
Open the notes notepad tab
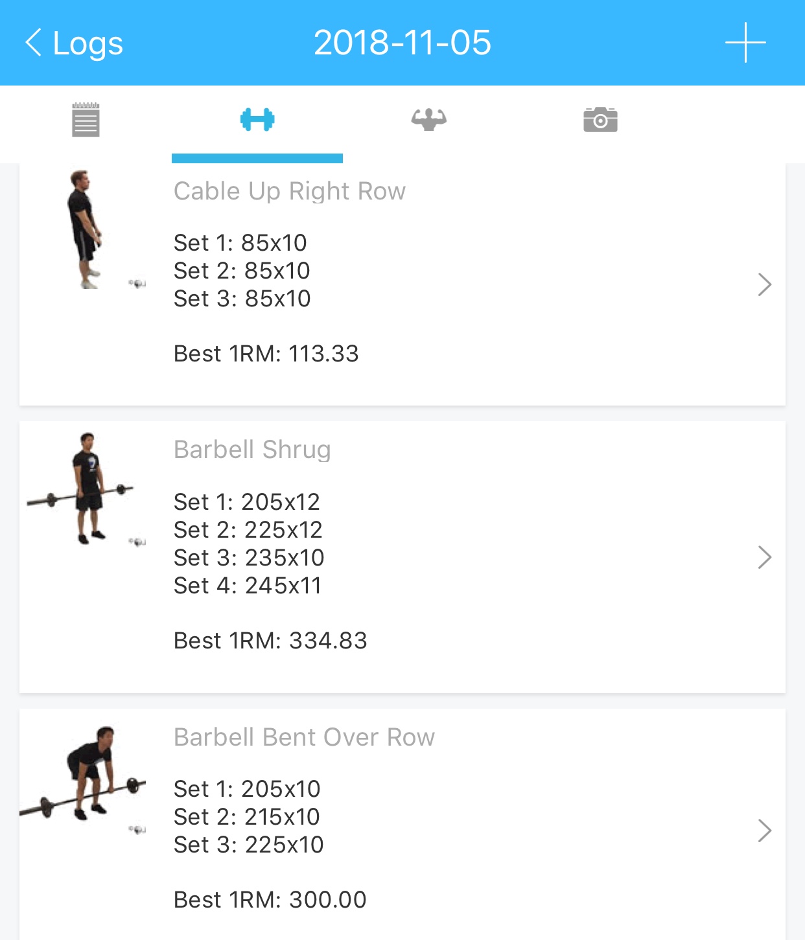[86, 120]
